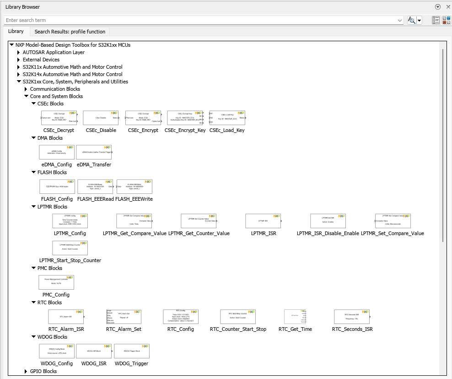Screen dimensions: 452x379
Task: Select the RTC_Alarm_Set block
Action: pos(124,317)
